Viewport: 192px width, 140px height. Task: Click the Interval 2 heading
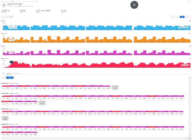tap(5, 93)
